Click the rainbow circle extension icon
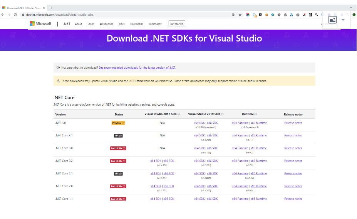The height and width of the screenshot is (219, 357). tap(248, 15)
